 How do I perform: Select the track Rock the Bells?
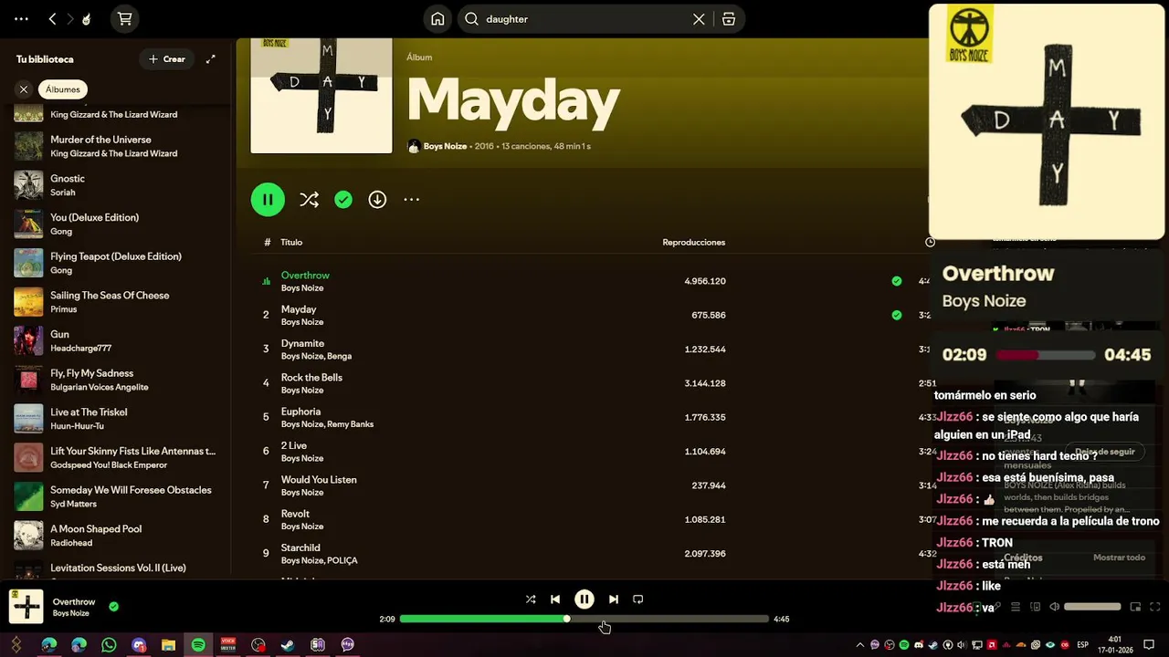pyautogui.click(x=311, y=378)
